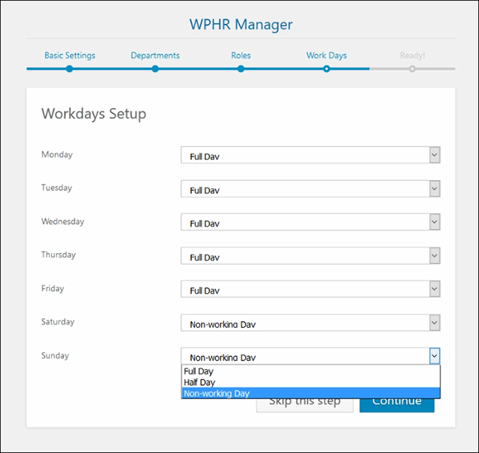Image resolution: width=479 pixels, height=453 pixels.
Task: Click Work Days progress dot
Action: pyautogui.click(x=327, y=69)
